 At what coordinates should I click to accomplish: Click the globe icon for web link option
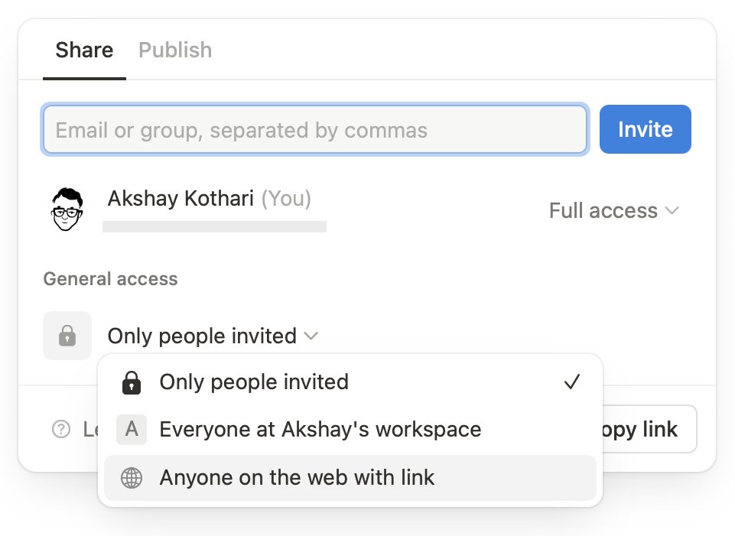(132, 478)
